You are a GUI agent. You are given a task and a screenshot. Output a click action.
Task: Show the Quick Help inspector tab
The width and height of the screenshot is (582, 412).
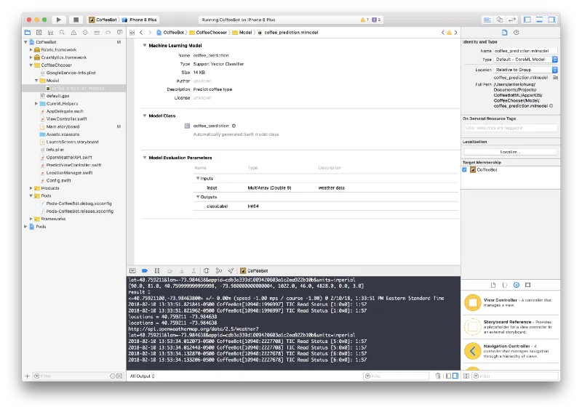coord(516,33)
